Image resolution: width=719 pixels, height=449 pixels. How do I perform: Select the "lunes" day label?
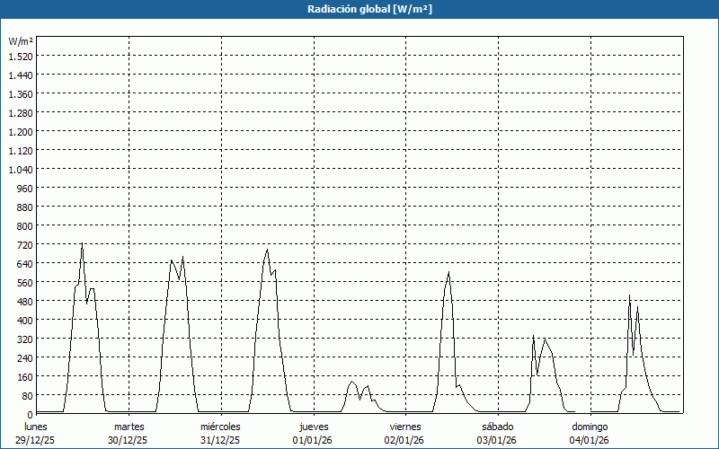[37, 427]
